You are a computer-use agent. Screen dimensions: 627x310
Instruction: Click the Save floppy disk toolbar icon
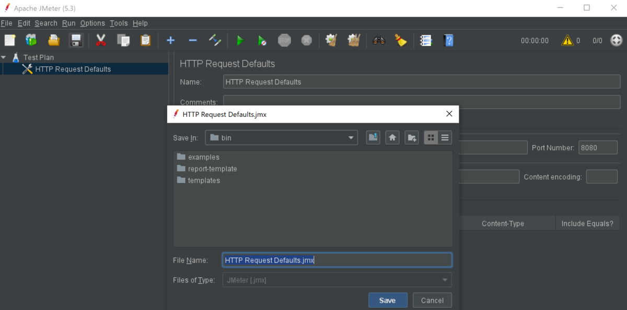[x=76, y=40]
